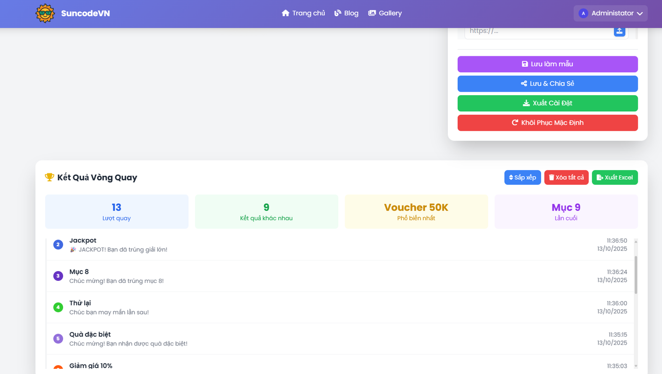
Task: Click the results list scroll-up arrow
Action: (636, 242)
